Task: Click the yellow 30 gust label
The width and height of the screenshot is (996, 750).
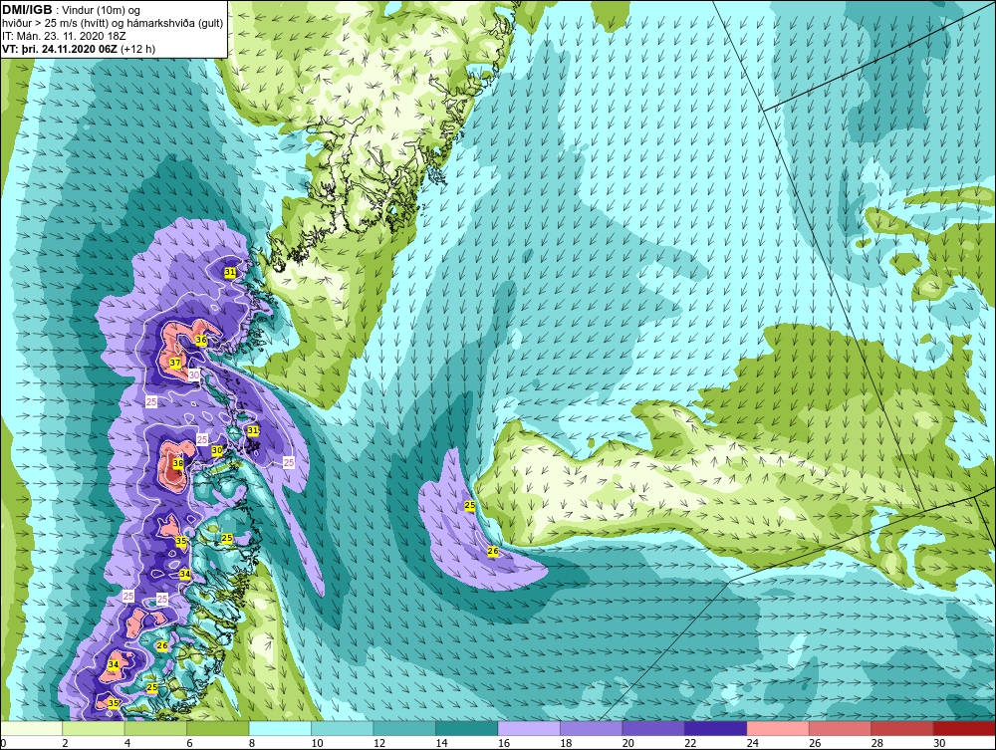Action: [216, 450]
